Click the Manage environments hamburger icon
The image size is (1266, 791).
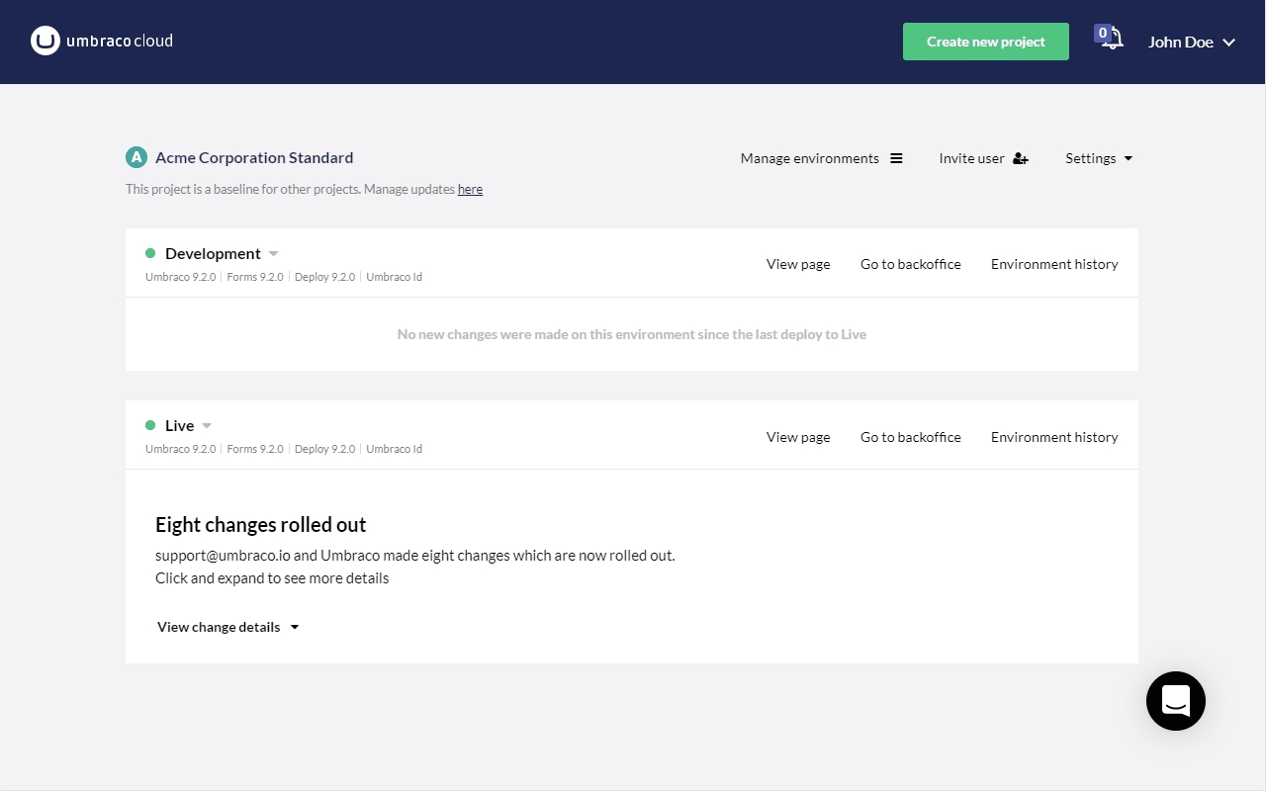click(x=896, y=158)
